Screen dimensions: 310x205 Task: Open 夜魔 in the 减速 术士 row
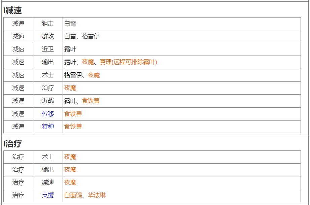coord(94,75)
